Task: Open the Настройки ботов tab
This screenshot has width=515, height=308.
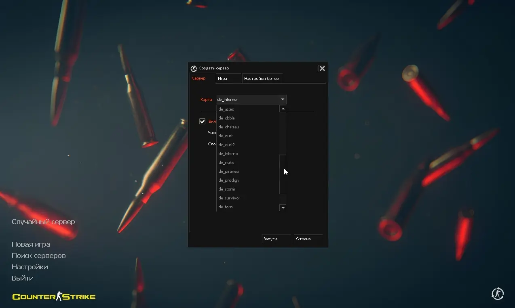Action: 261,79
